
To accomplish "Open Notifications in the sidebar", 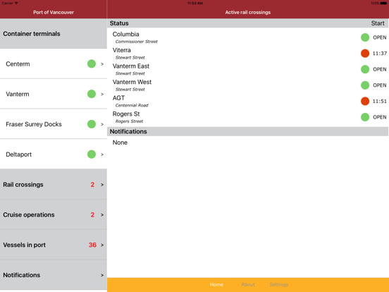I will [54, 275].
